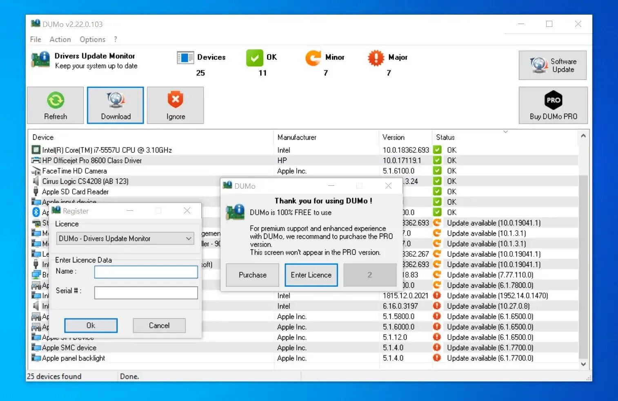Click Update available (1952.14.0.1470) status text

click(x=498, y=295)
